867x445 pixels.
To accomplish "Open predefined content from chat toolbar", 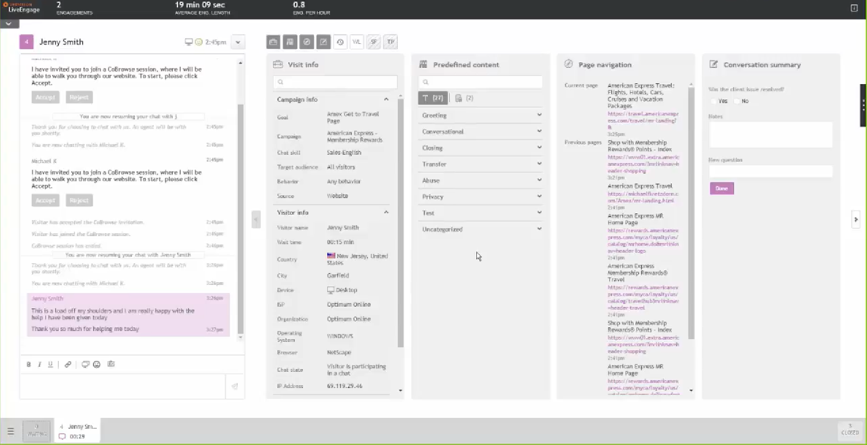I will pyautogui.click(x=111, y=364).
